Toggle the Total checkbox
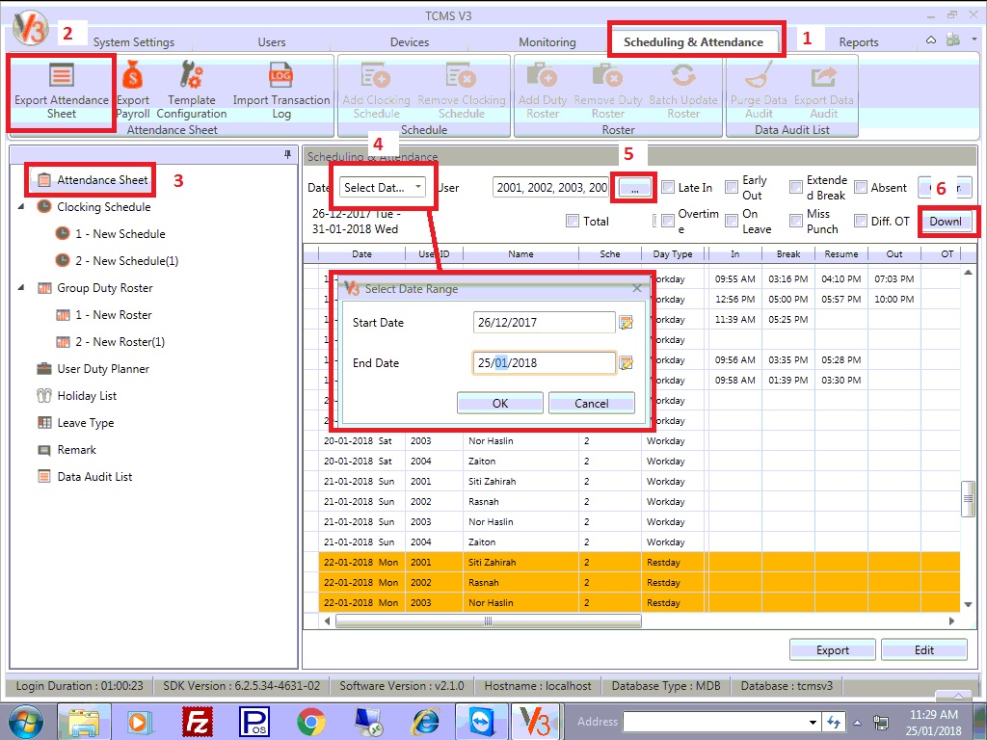The image size is (987, 740). click(x=573, y=222)
